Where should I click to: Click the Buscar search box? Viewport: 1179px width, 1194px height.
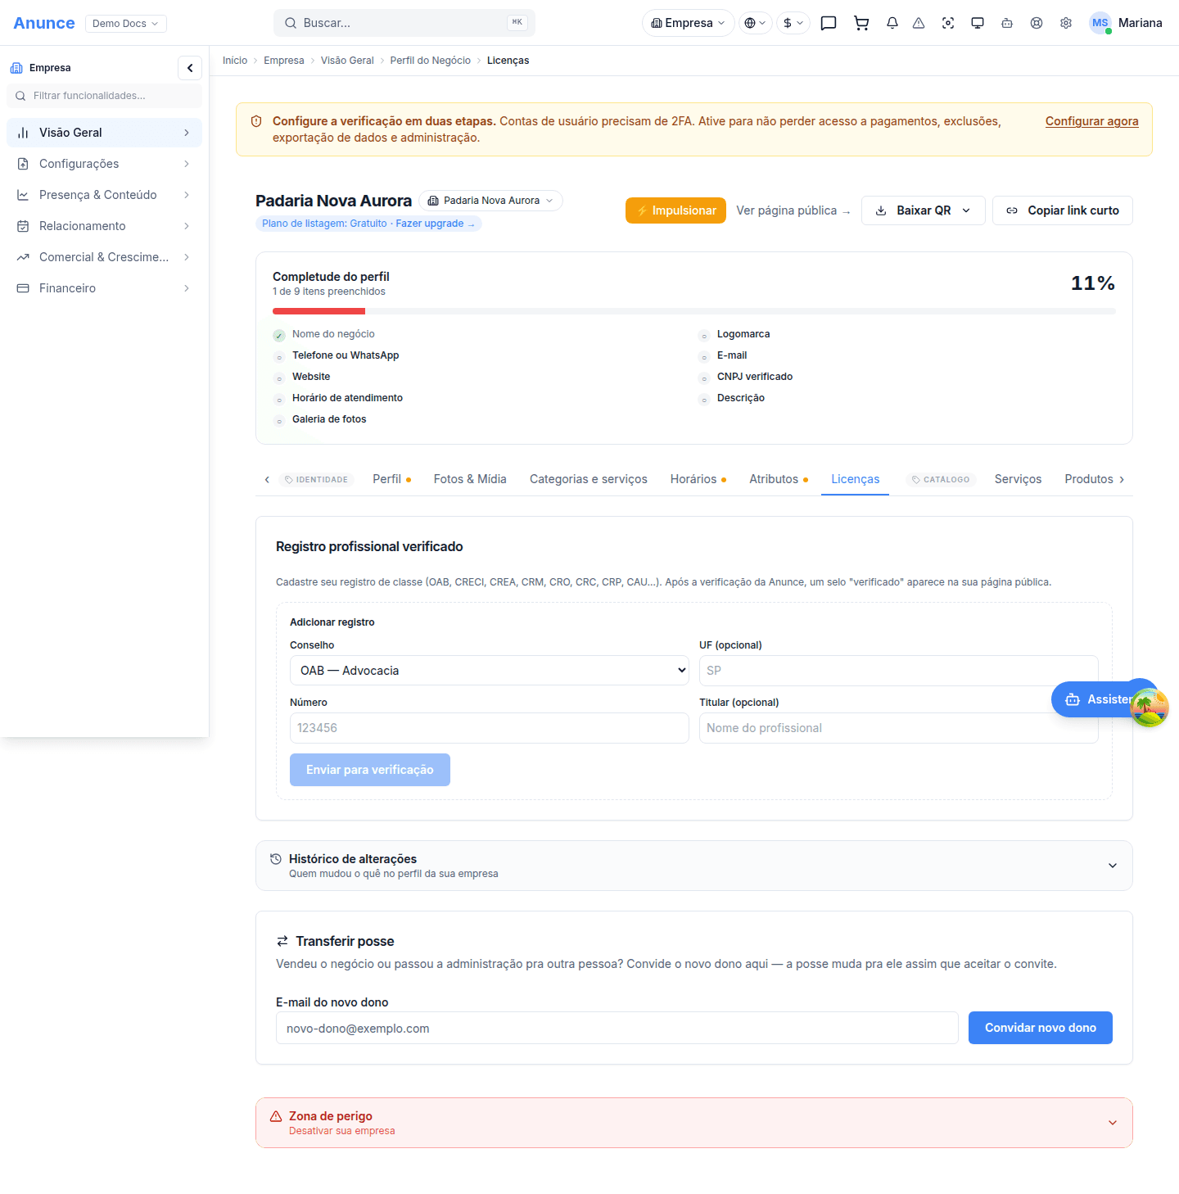(404, 23)
